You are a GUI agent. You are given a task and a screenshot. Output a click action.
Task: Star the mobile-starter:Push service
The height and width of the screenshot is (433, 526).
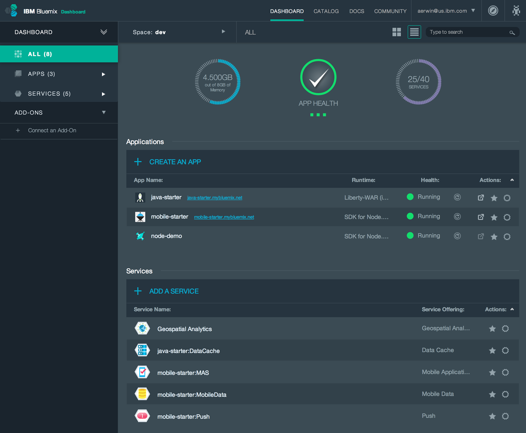point(492,416)
